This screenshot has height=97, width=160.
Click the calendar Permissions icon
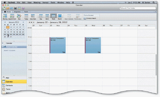(x=78, y=17)
